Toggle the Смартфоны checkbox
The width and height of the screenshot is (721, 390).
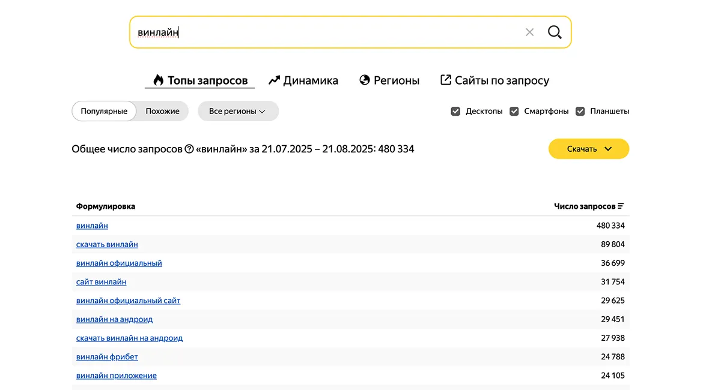[514, 112]
